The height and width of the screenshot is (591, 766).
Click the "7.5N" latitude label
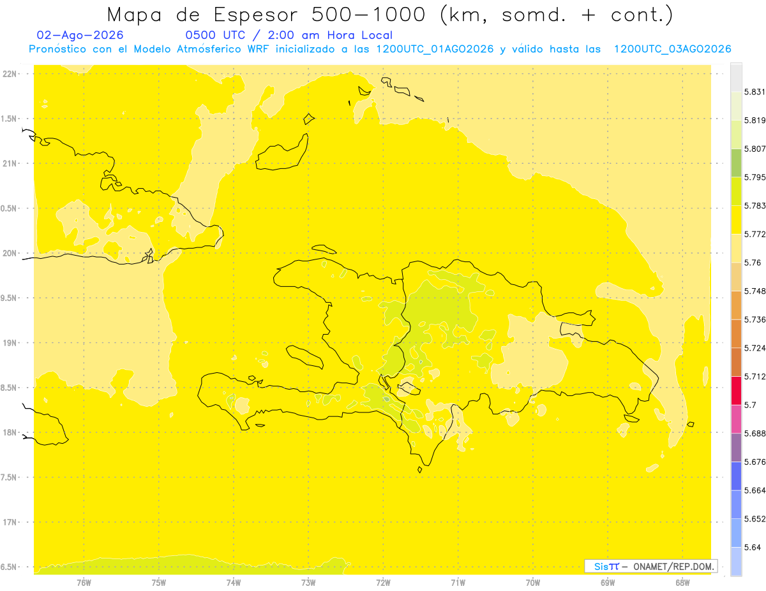click(9, 478)
